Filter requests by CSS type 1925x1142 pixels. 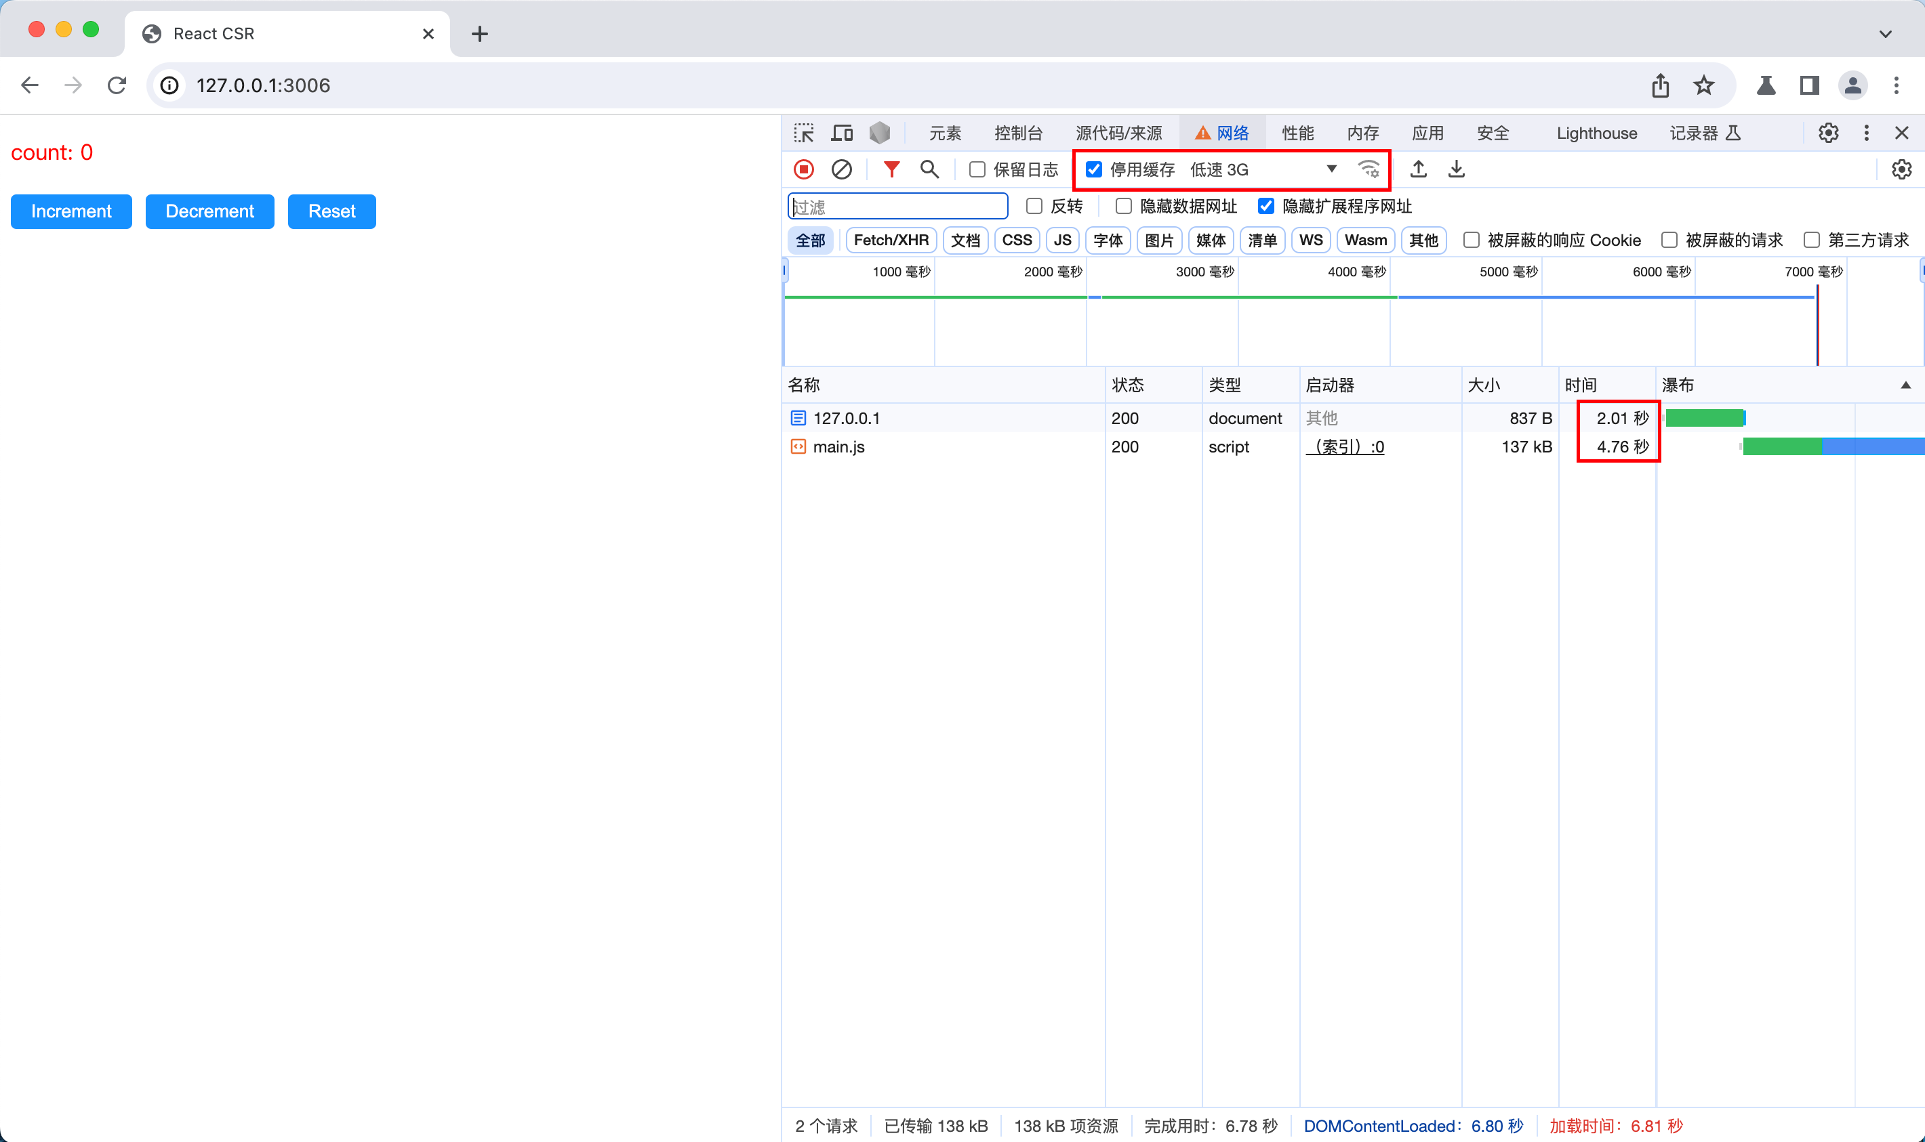[x=1017, y=240]
